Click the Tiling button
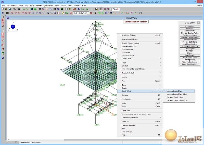Viewport: 204px width, 145px height. pos(116,9)
